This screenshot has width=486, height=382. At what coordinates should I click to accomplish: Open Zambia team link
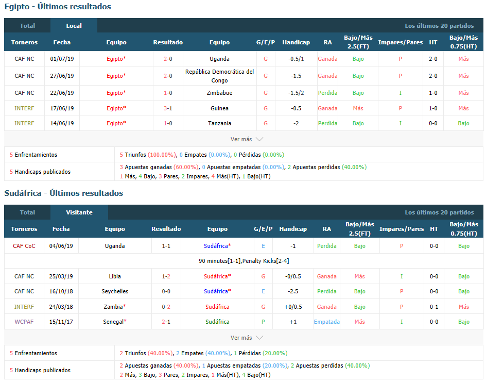pos(115,307)
